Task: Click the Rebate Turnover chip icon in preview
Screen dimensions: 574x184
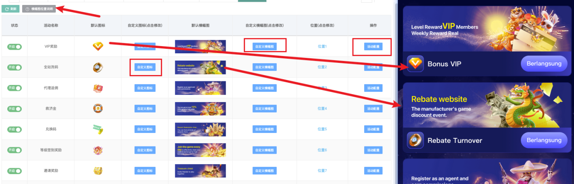Action: coord(415,140)
